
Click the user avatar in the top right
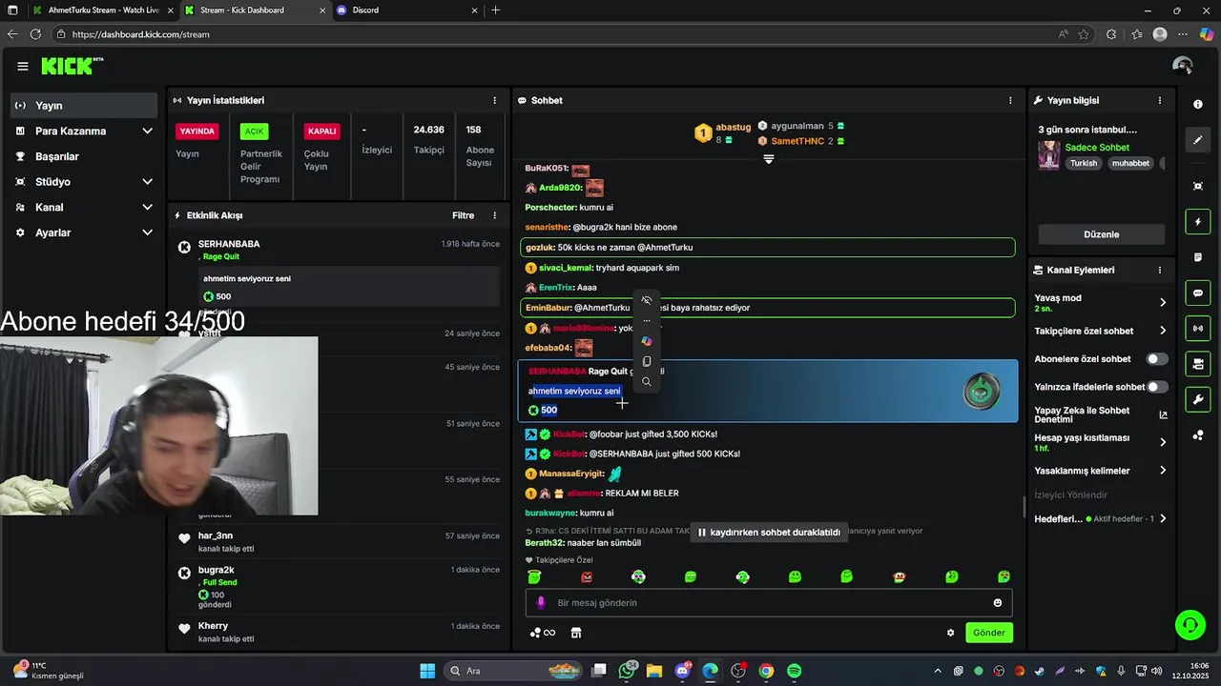(1183, 66)
